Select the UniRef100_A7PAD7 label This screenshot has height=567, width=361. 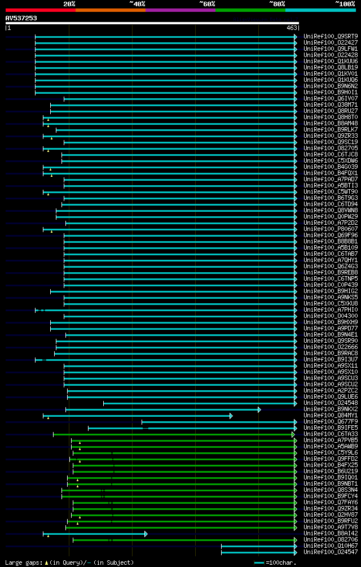pos(331,180)
